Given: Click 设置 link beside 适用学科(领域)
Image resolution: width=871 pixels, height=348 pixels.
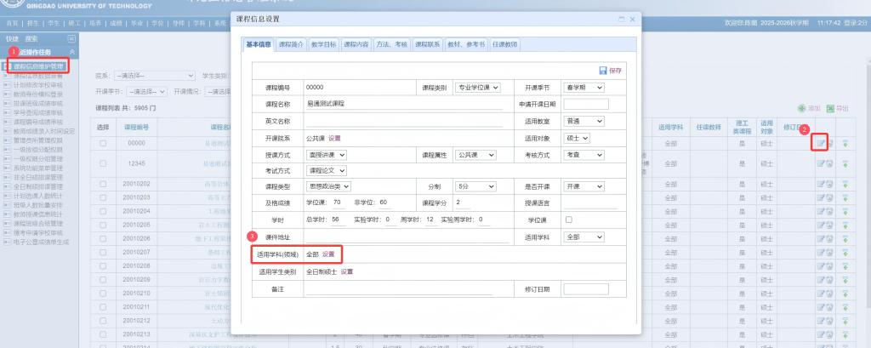Looking at the screenshot, I should pyautogui.click(x=328, y=254).
